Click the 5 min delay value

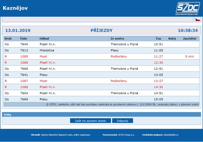(189, 56)
